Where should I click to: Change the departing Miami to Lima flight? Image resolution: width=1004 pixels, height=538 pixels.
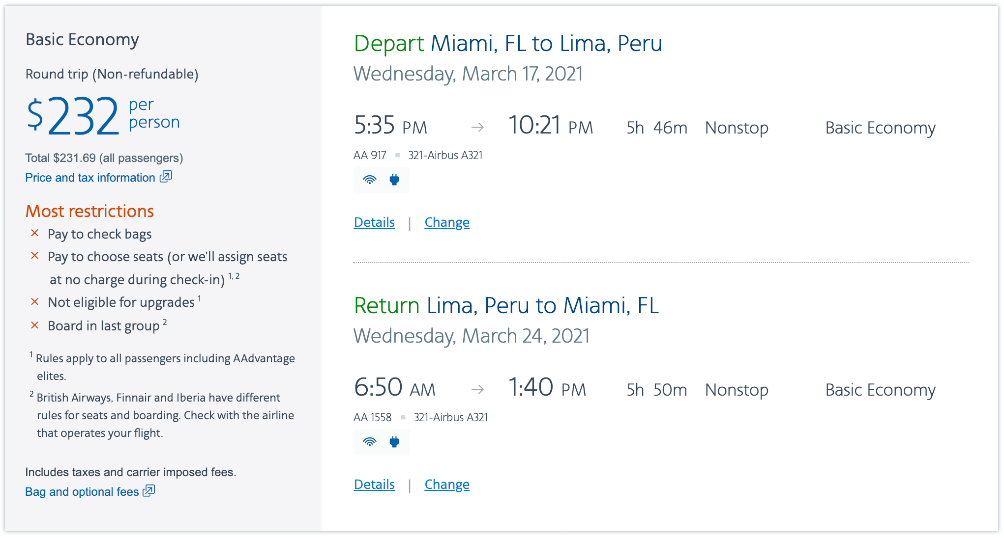[447, 222]
